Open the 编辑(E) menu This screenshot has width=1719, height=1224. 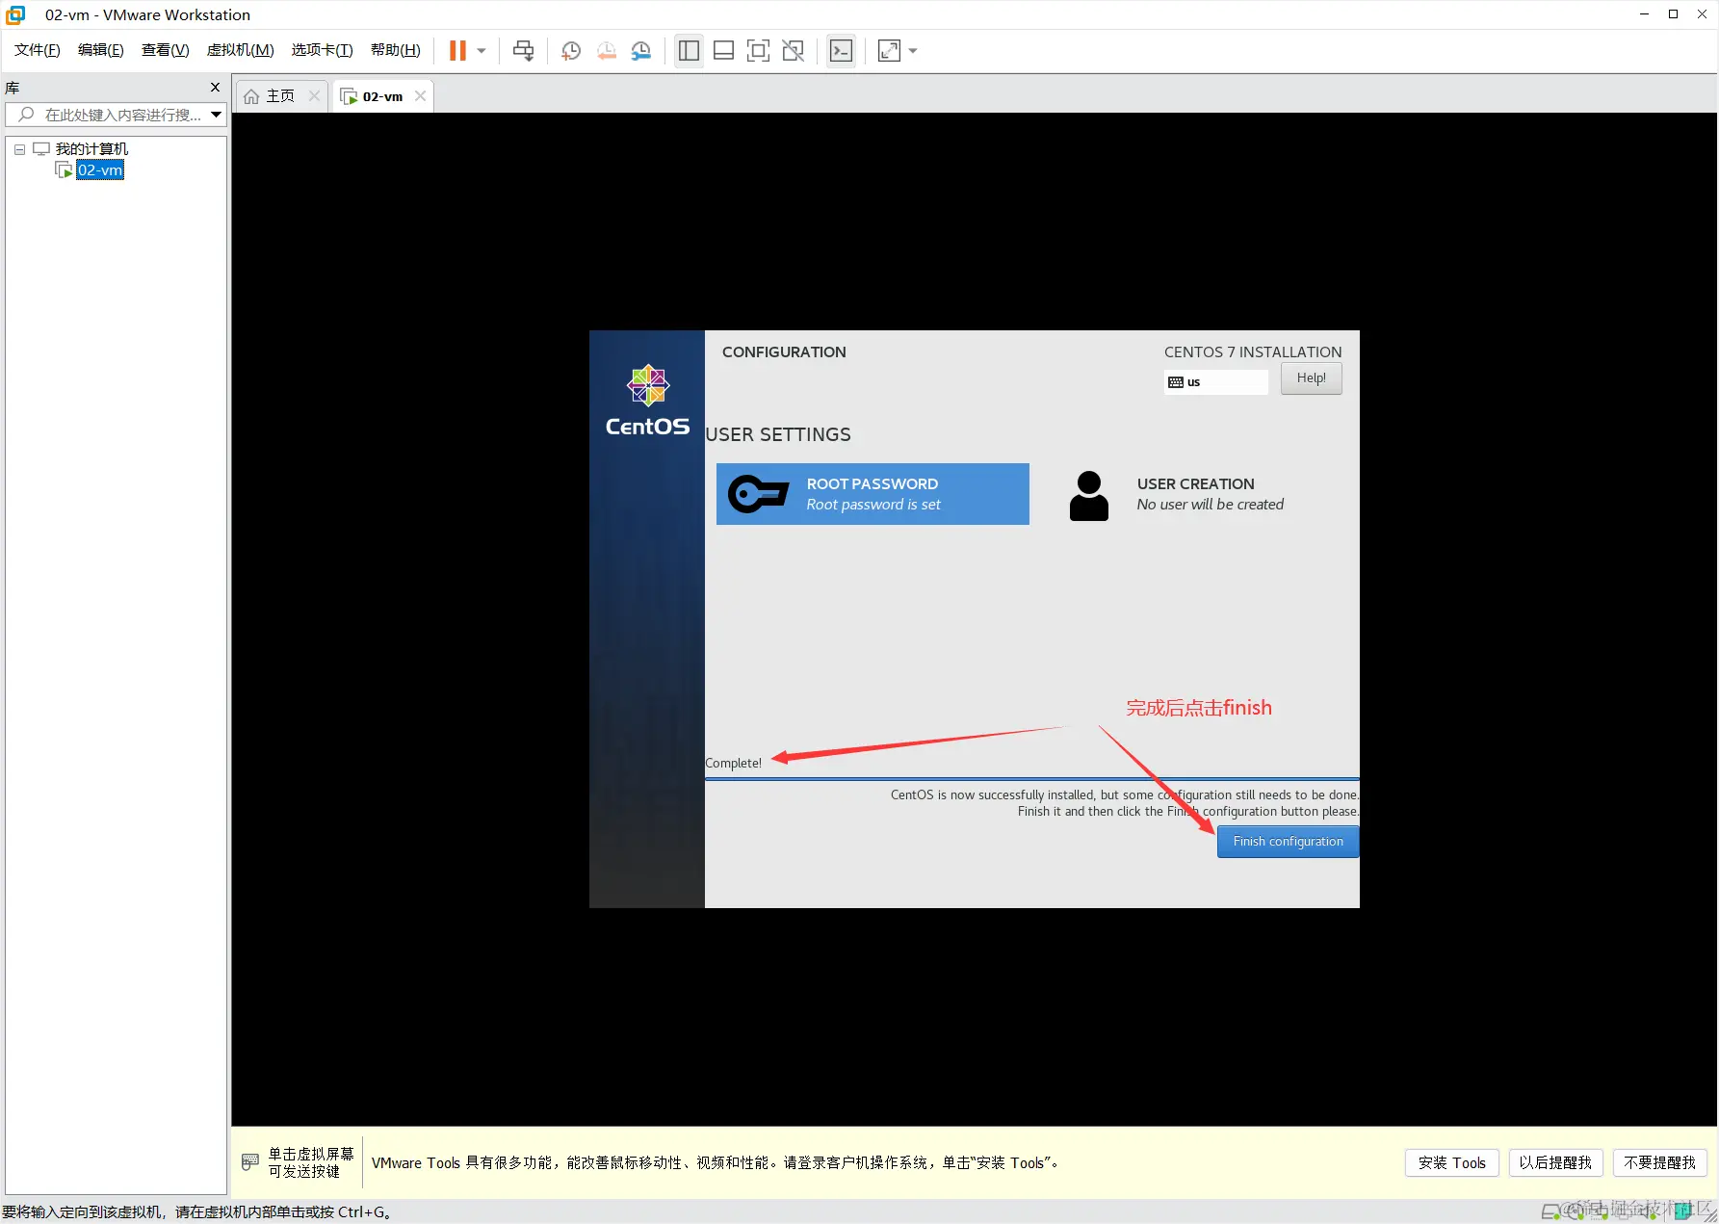click(x=101, y=50)
